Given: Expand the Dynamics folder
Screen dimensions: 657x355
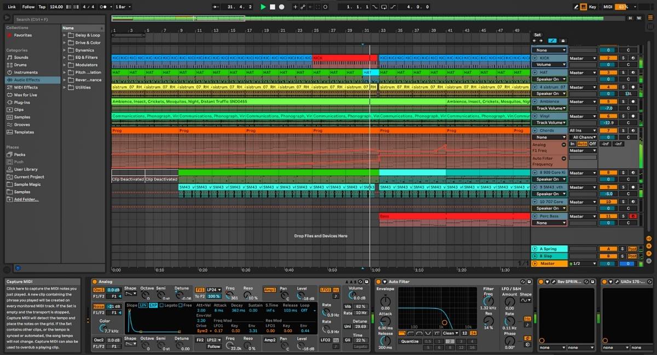Looking at the screenshot, I should (65, 50).
